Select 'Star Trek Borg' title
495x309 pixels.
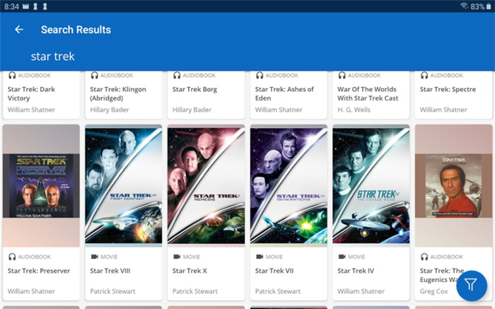(x=194, y=89)
